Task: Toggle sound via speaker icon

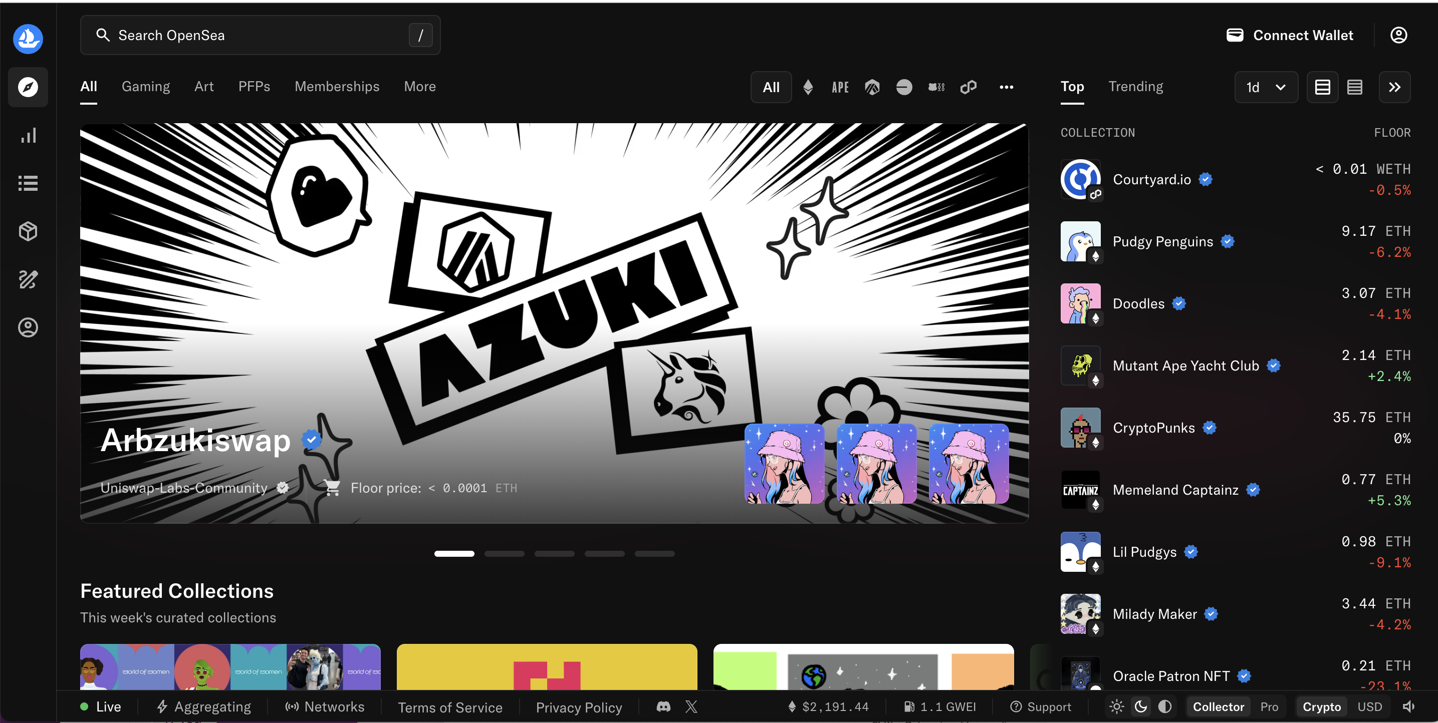Action: (1408, 707)
